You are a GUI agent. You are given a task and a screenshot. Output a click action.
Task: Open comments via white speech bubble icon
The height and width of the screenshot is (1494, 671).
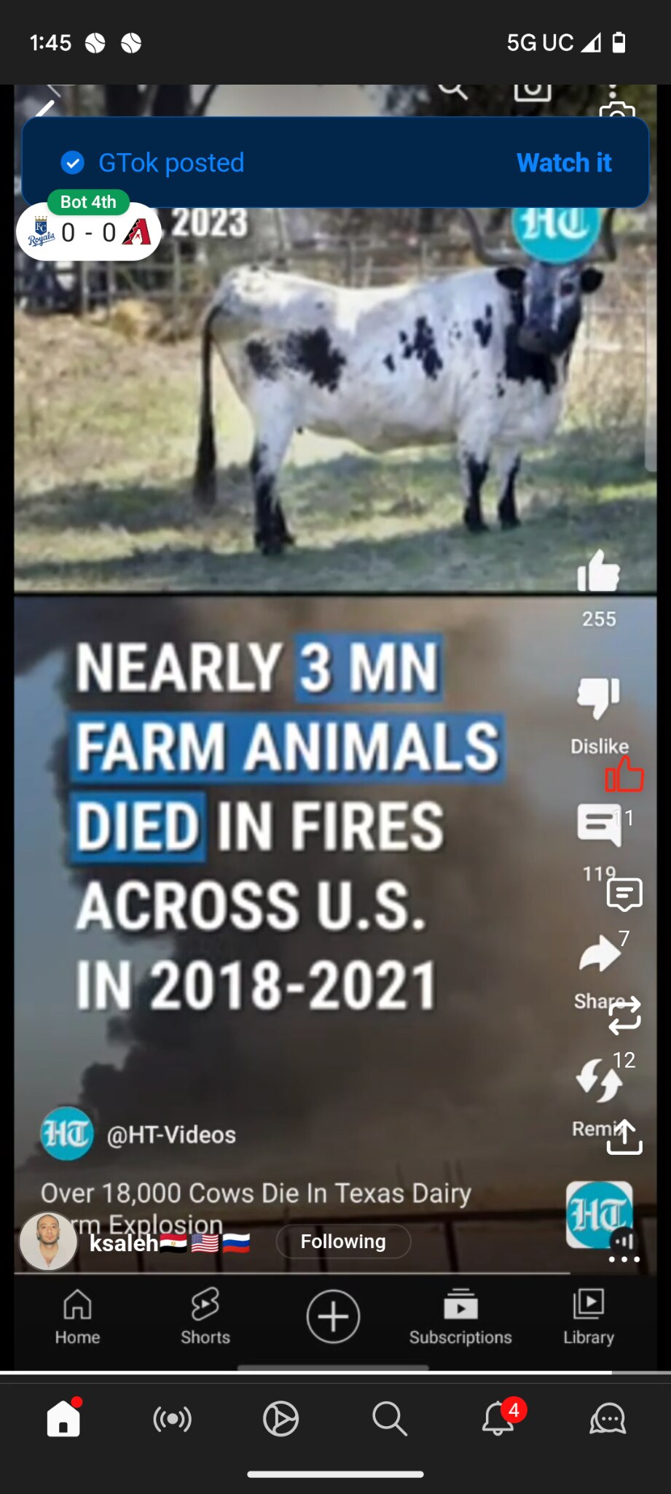click(x=600, y=826)
